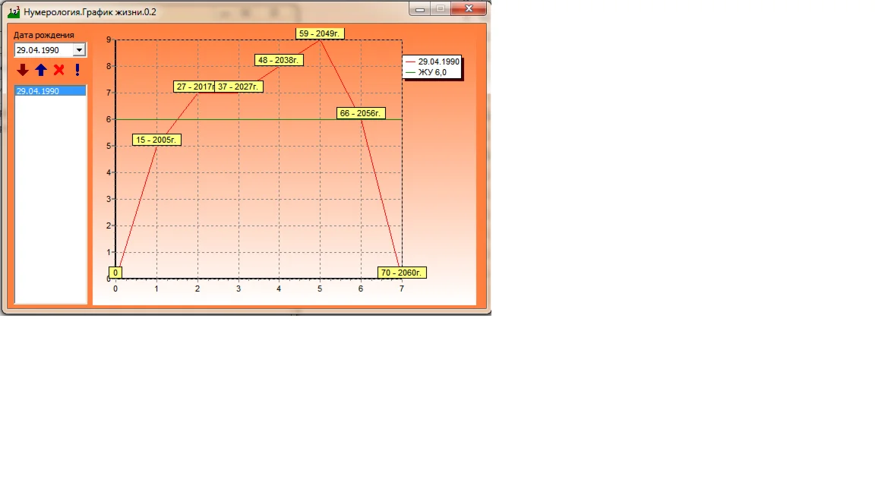Click the yellow '0' origin label

[x=115, y=273]
